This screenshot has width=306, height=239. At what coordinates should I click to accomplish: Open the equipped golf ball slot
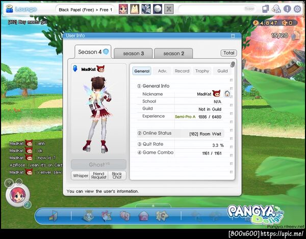coord(158,9)
